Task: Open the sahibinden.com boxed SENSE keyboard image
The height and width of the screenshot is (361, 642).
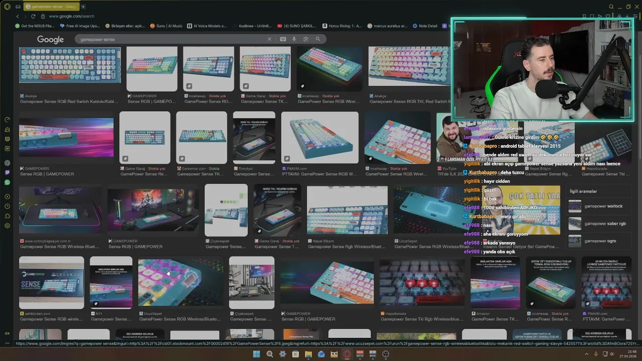Action: click(52, 283)
